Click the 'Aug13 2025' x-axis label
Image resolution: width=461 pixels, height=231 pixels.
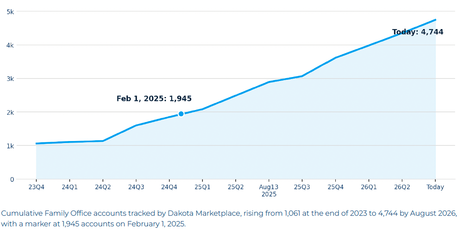pyautogui.click(x=269, y=191)
